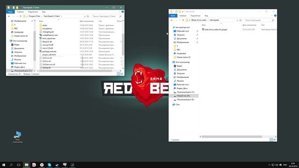Select package_inst.exe in the file list
Image resolution: width=299 pixels, height=168 pixels.
[49, 51]
